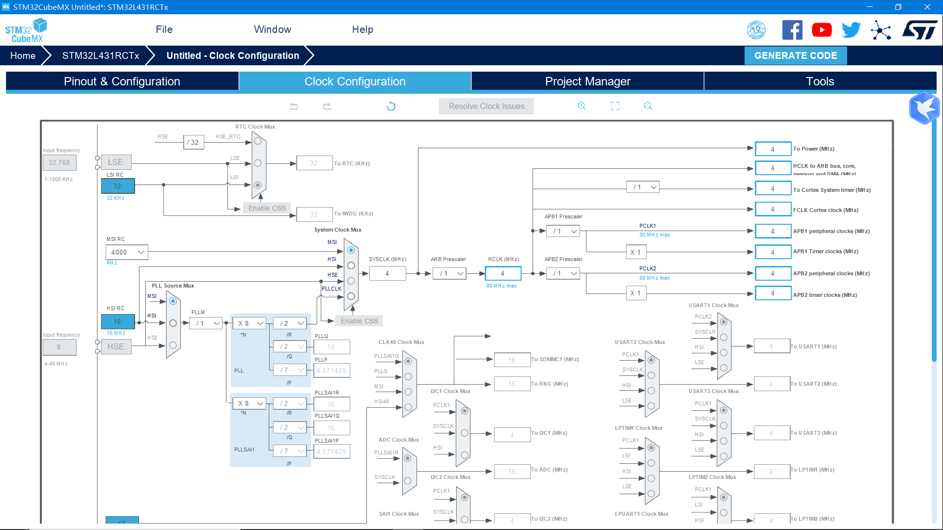
Task: Open the ST Facebook page icon
Action: [792, 30]
